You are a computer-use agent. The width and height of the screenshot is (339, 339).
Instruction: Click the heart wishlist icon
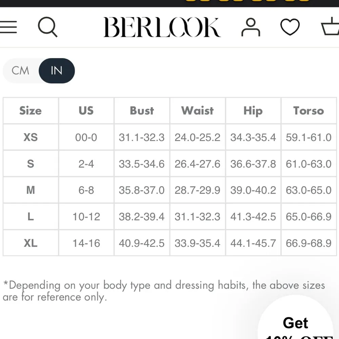click(x=290, y=27)
